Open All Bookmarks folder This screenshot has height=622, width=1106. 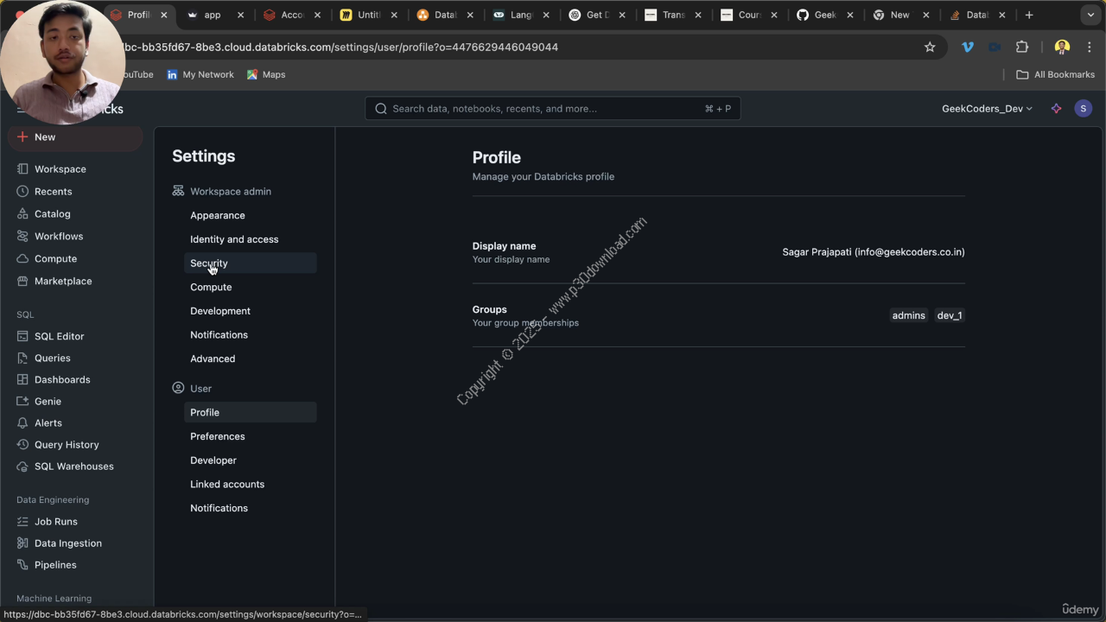(x=1056, y=75)
